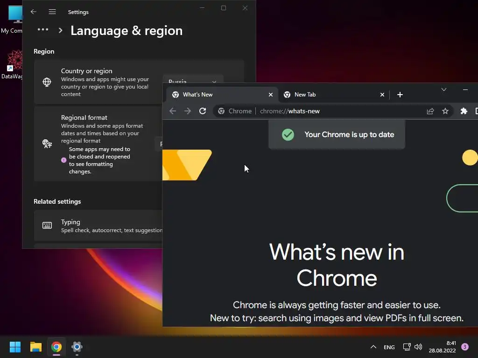Click the Typing keyboard icon
The height and width of the screenshot is (358, 478).
coord(47,225)
